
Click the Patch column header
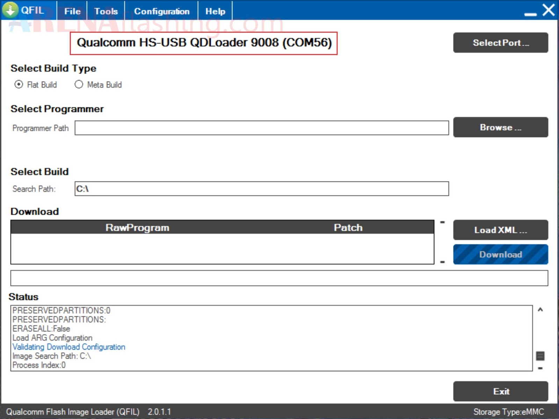(348, 227)
